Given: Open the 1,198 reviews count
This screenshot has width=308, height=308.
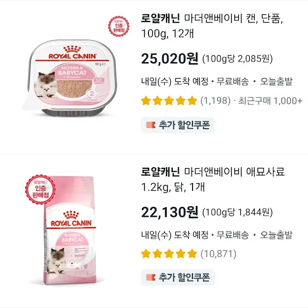Looking at the screenshot, I should [x=216, y=101].
